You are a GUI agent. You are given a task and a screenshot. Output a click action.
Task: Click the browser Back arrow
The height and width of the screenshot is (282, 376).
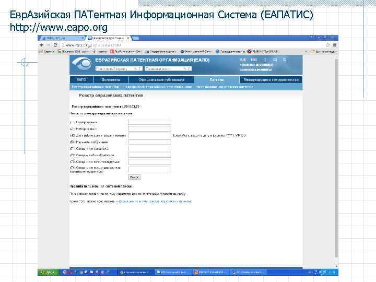point(41,45)
